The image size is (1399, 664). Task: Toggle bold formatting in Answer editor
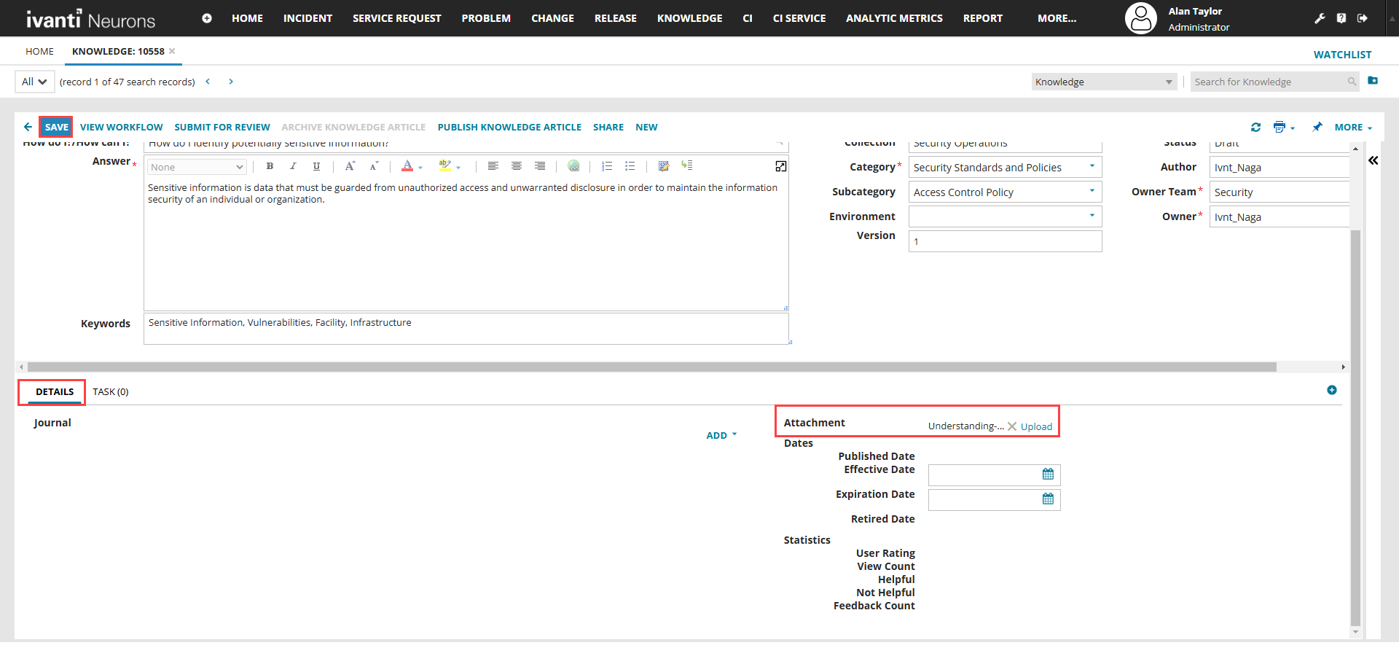click(270, 166)
